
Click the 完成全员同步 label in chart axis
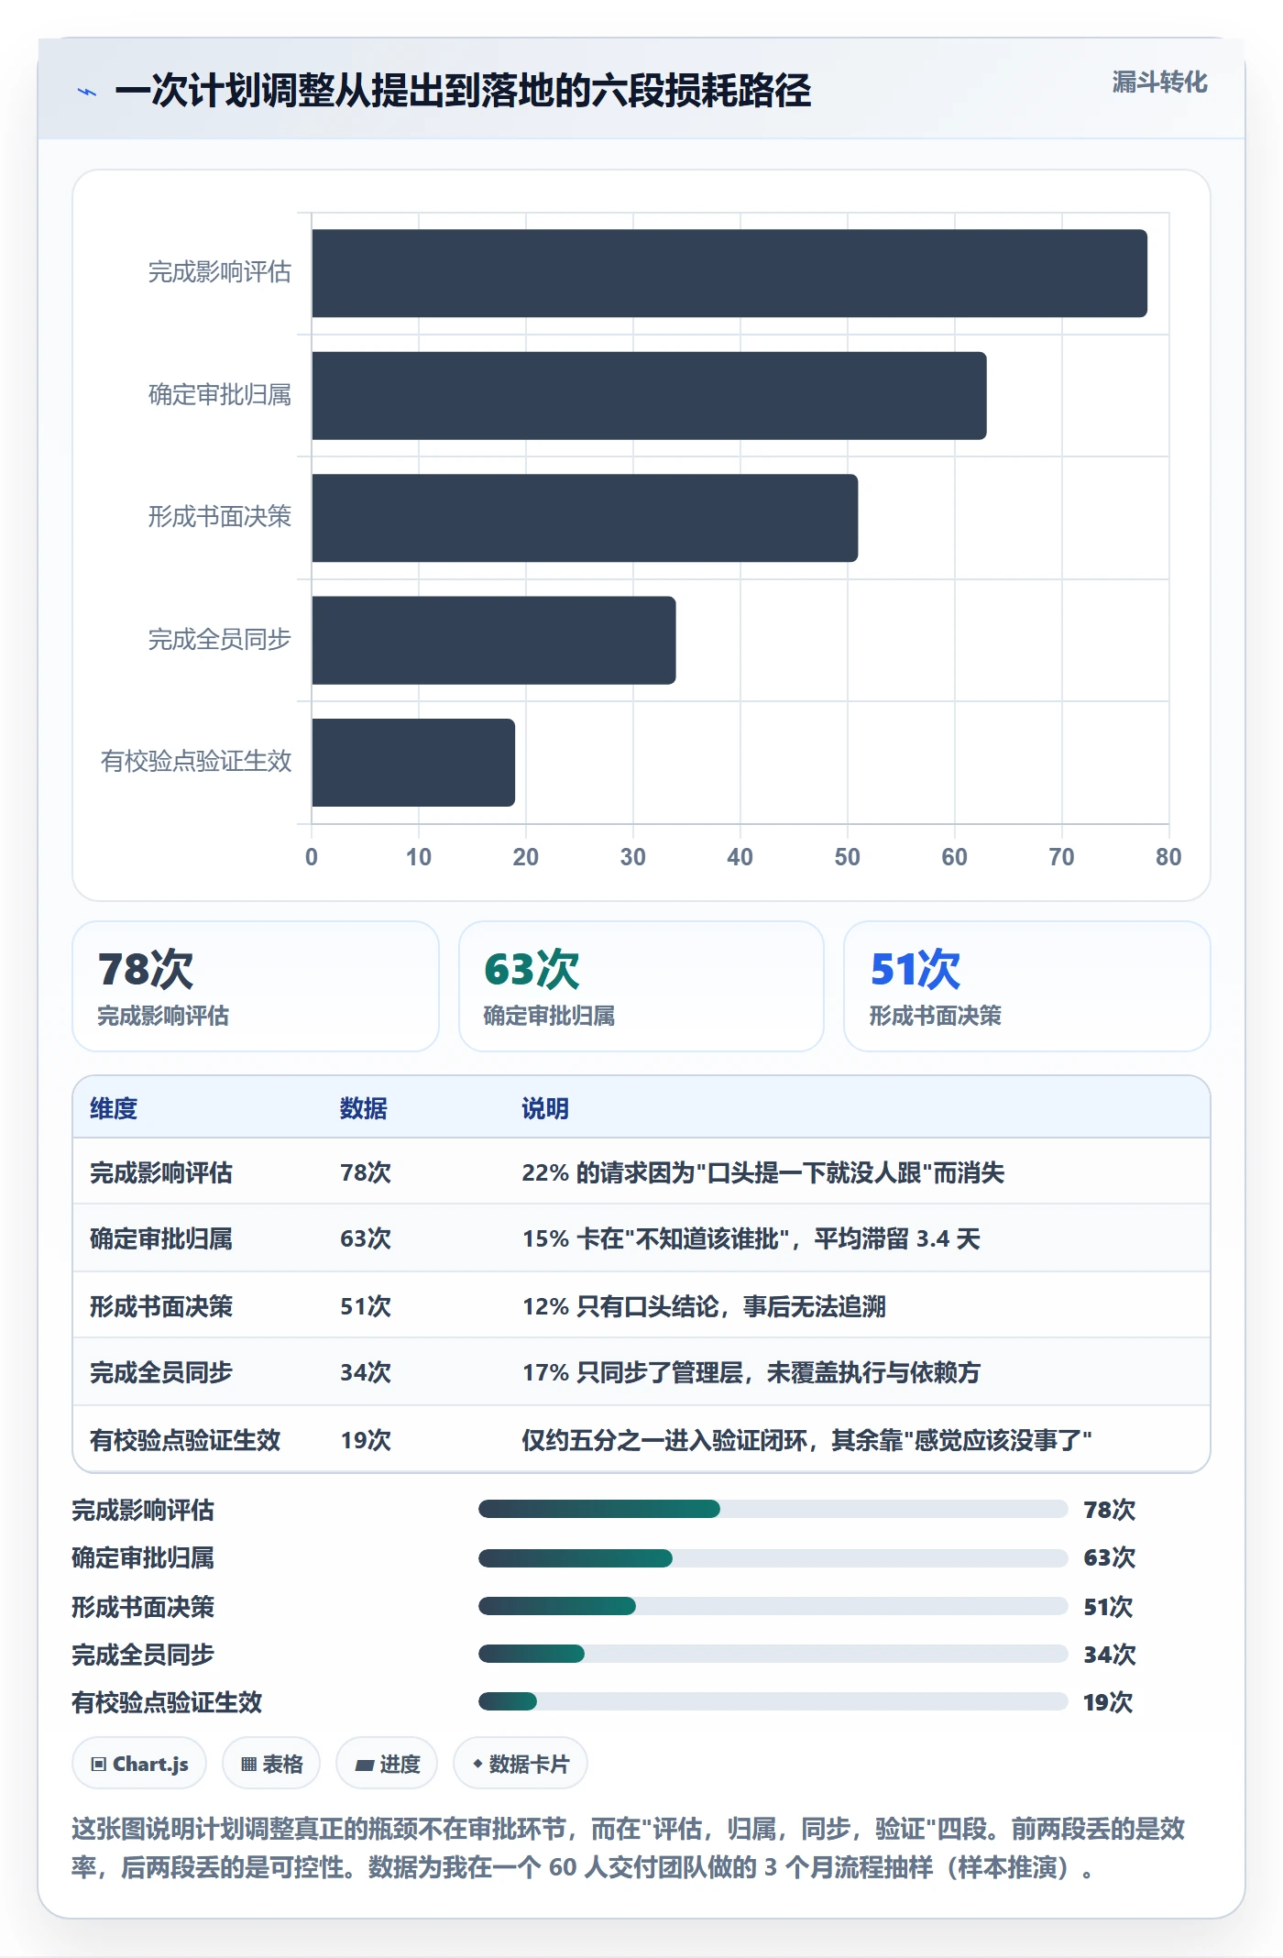[x=220, y=639]
